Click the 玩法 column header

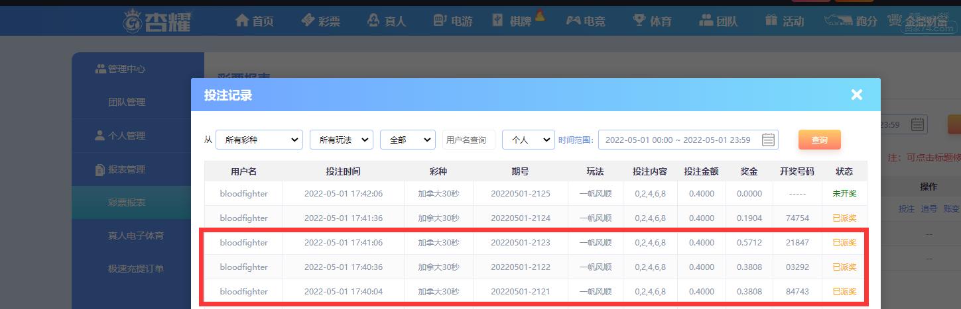(x=596, y=171)
